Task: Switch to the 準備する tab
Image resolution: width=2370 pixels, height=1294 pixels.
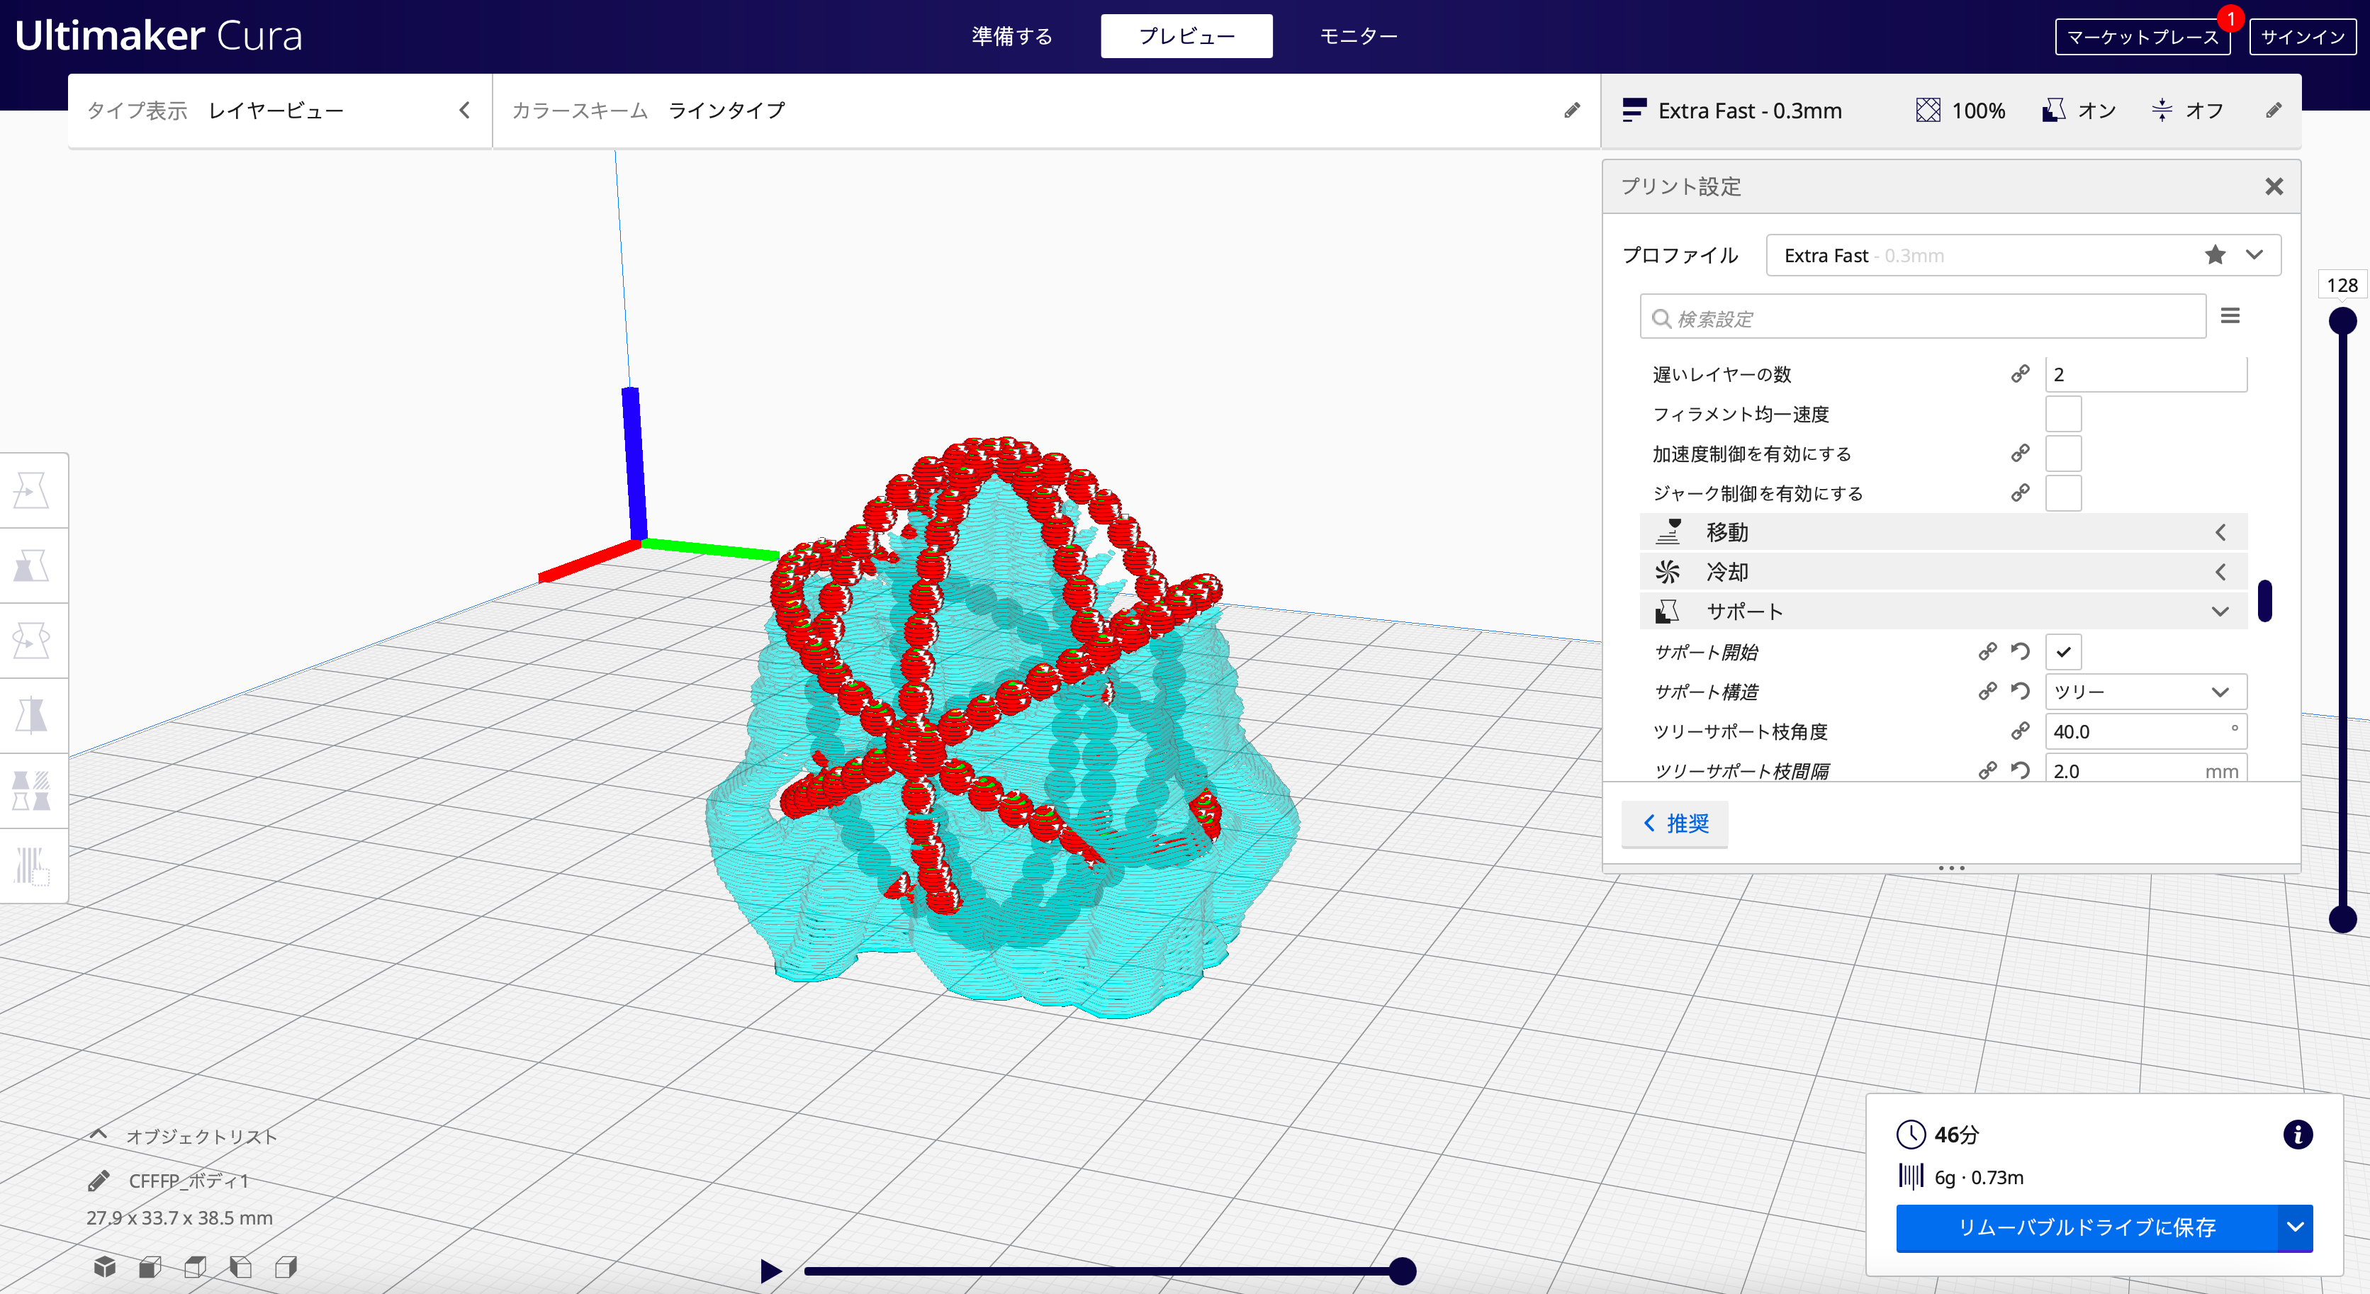Action: click(x=1011, y=36)
